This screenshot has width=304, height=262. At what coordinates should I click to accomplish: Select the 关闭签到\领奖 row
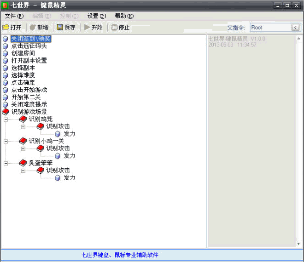pos(31,39)
